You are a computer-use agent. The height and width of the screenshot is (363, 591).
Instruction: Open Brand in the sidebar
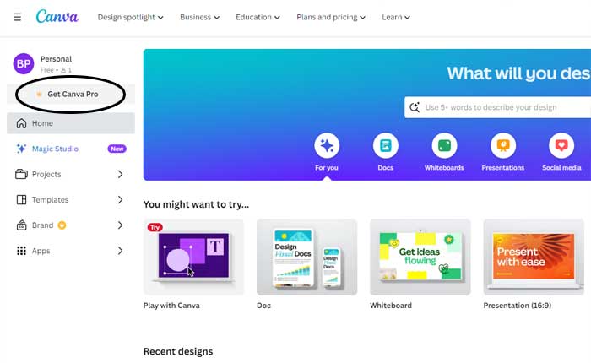(71, 225)
